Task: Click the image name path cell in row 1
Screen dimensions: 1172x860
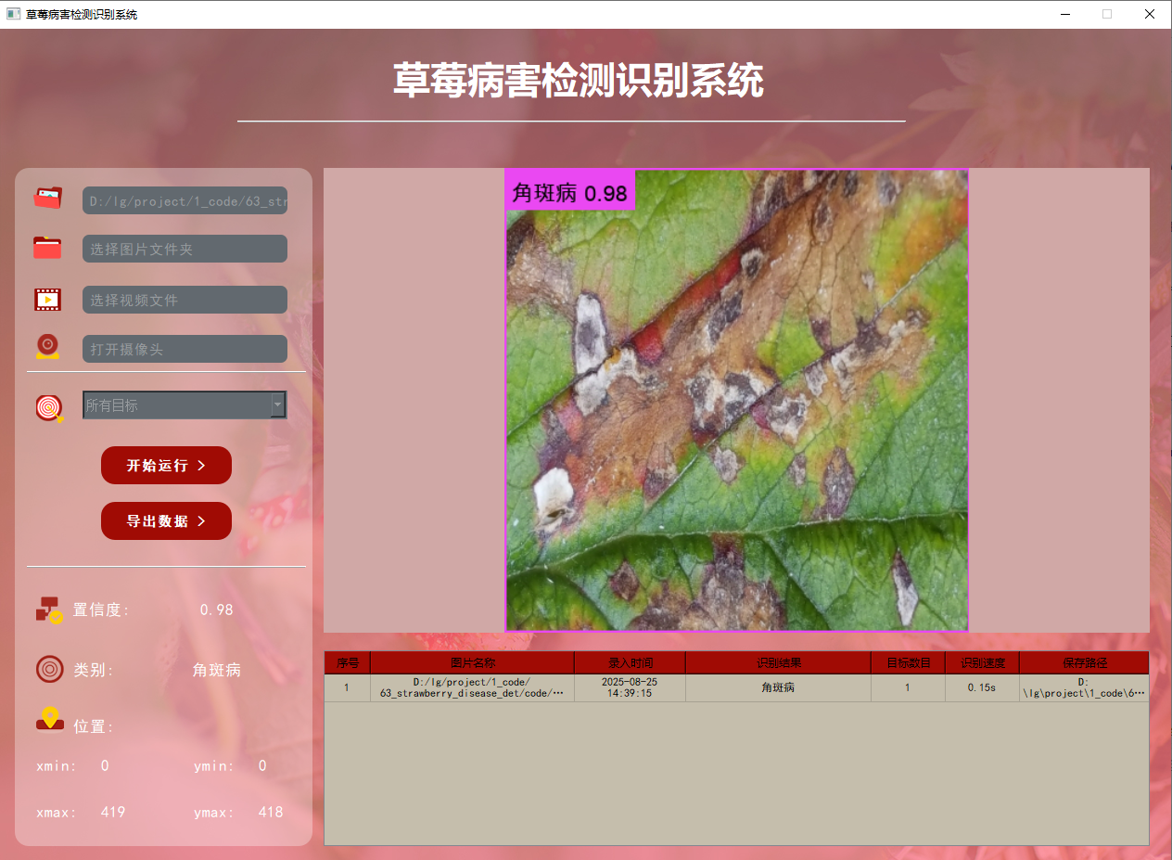Action: coord(473,687)
